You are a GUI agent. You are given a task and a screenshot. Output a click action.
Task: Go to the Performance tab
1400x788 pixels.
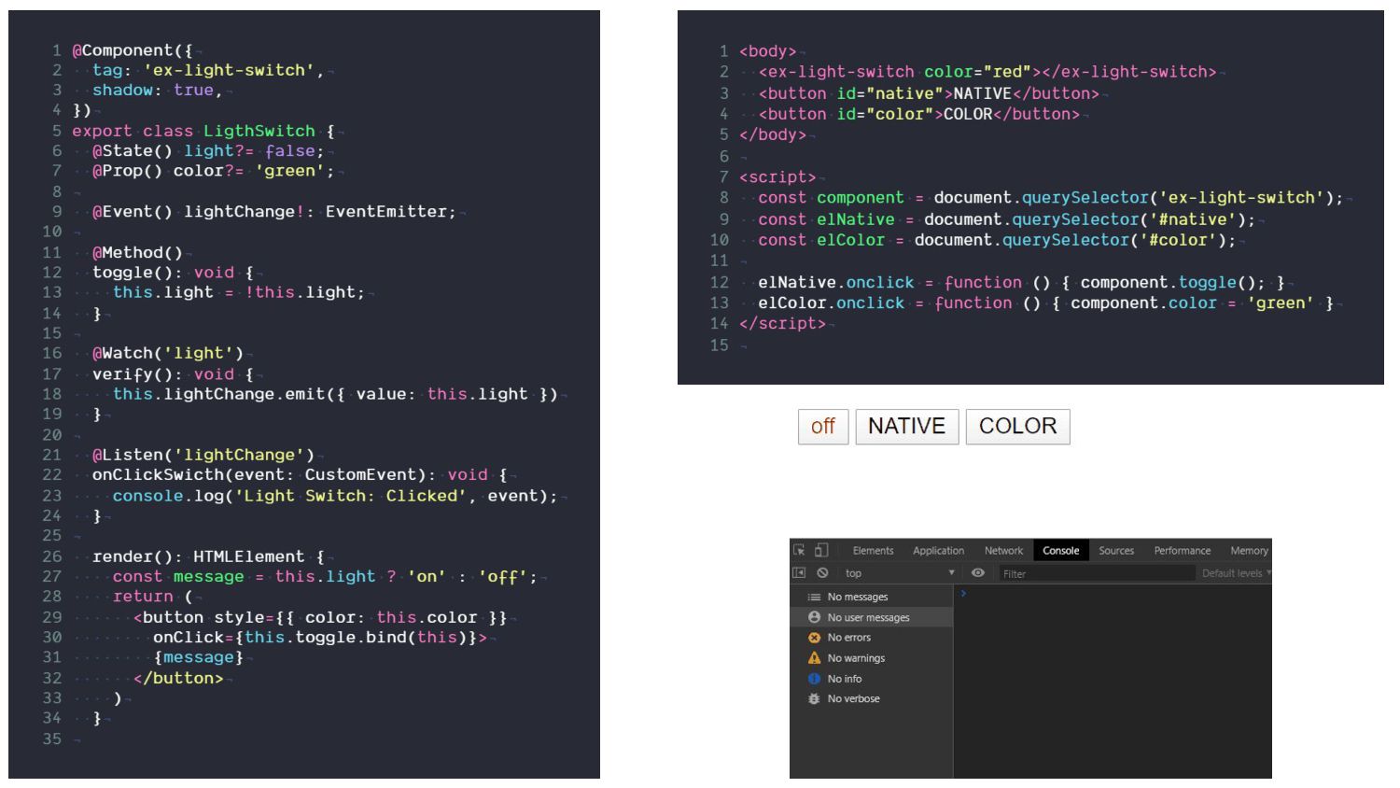[x=1182, y=551]
